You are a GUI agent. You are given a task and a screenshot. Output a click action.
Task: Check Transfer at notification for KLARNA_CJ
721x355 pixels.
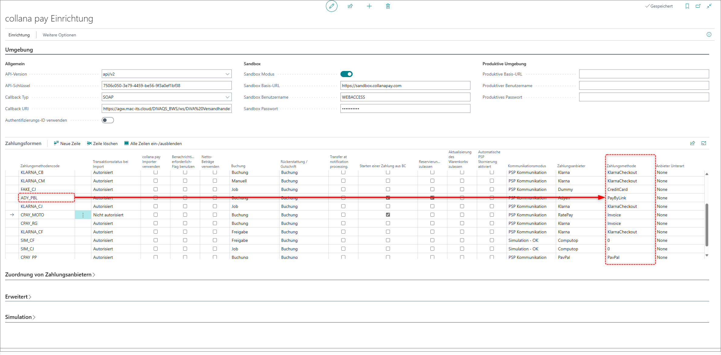point(343,206)
